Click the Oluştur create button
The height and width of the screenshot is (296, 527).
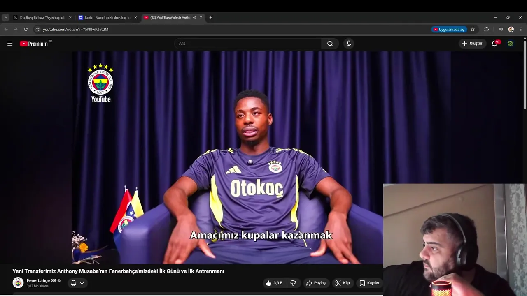[472, 44]
